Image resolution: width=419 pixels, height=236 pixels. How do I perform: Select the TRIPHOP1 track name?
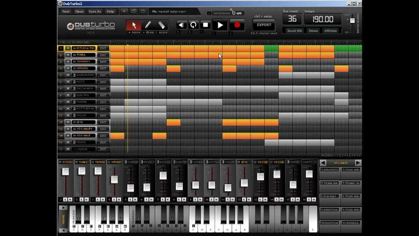(x=84, y=62)
